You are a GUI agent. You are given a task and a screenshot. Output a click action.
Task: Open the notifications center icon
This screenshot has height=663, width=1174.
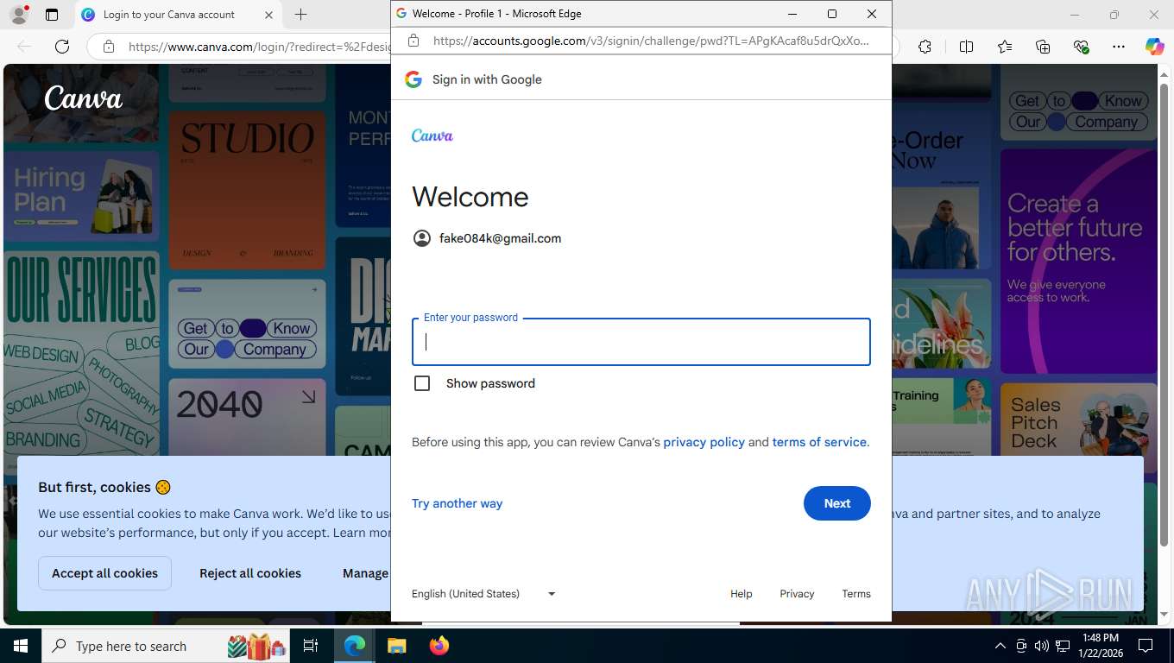tap(1146, 646)
